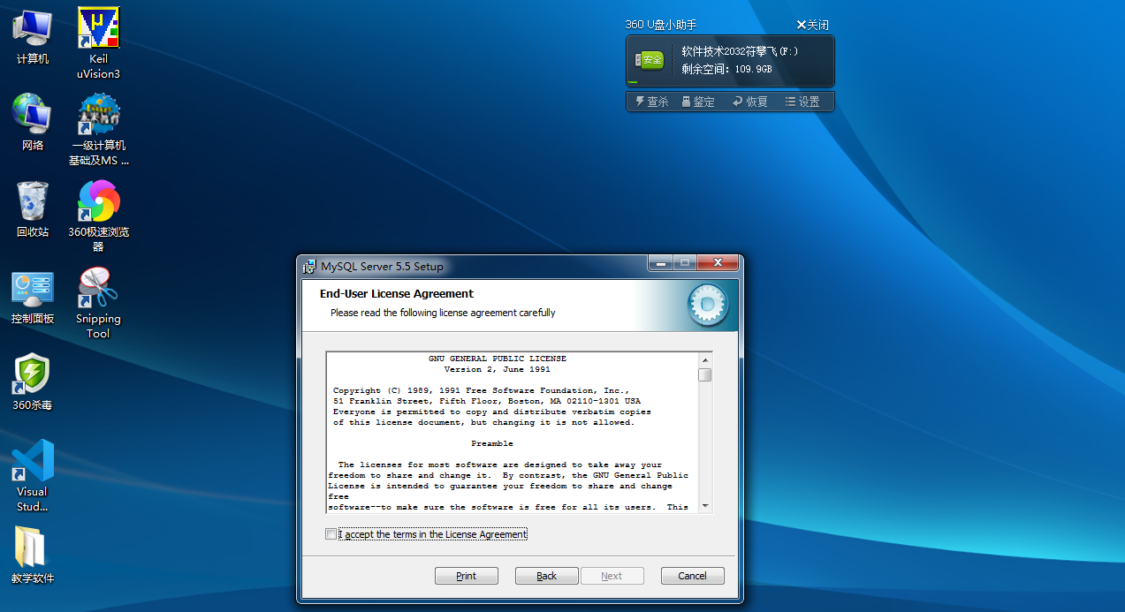The width and height of the screenshot is (1125, 612).
Task: Open the 360杀毒 antivirus shortcut
Action: (x=33, y=382)
